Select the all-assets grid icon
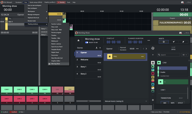 pos(153,63)
